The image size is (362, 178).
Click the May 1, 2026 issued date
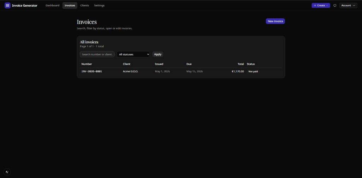[162, 72]
